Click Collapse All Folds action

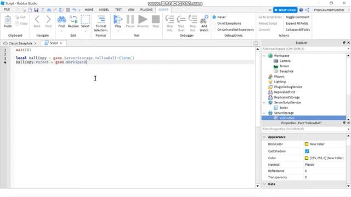pyautogui.click(x=298, y=30)
